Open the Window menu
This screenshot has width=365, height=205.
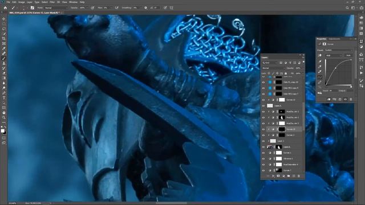74,2
